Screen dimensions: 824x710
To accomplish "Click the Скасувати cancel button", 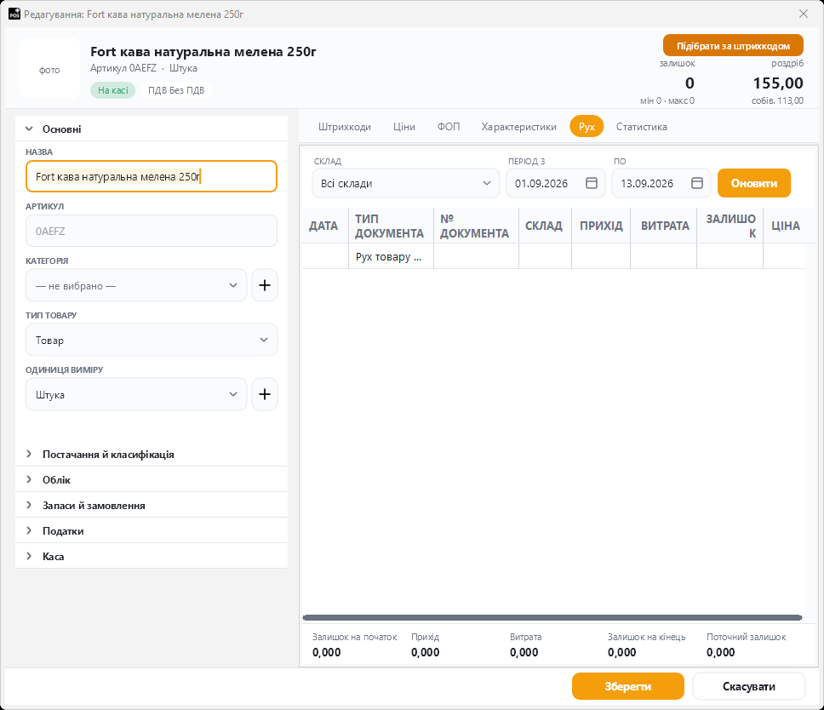I will click(749, 686).
